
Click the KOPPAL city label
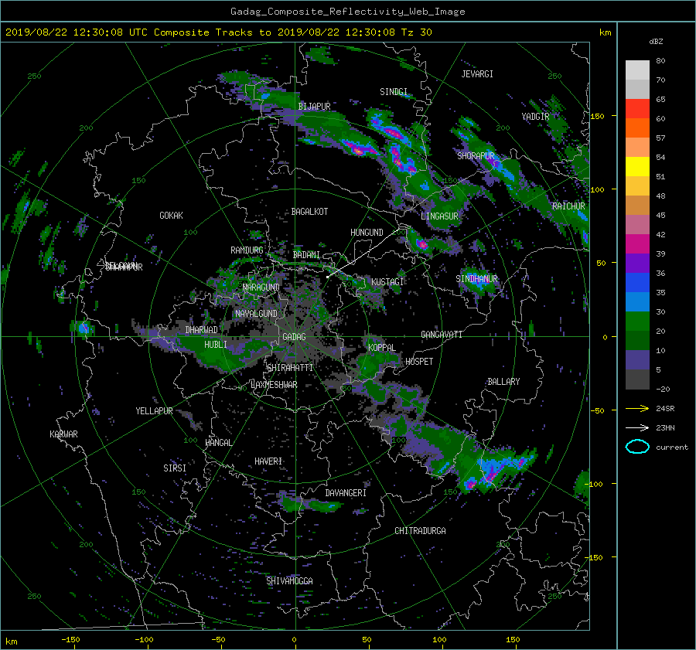(382, 347)
